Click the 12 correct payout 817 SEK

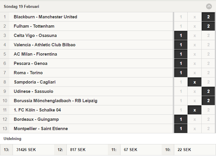78,150
